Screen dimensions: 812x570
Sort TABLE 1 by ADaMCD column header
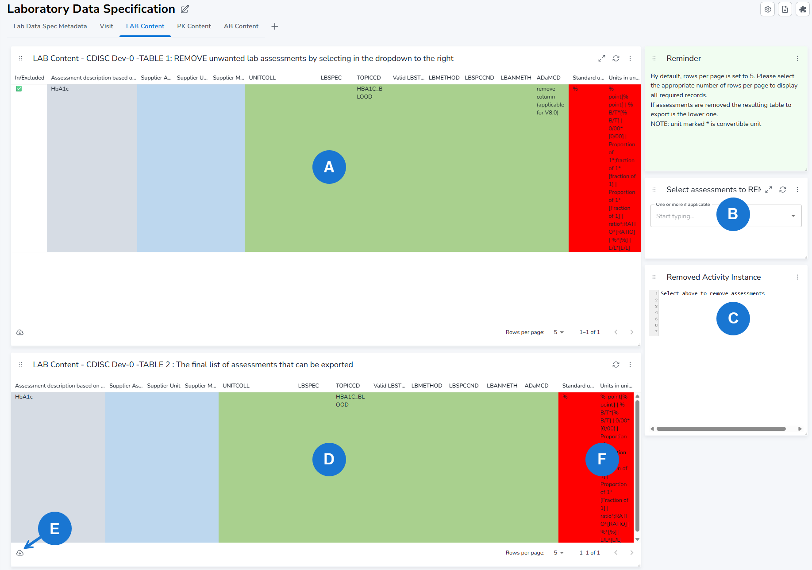pos(548,78)
